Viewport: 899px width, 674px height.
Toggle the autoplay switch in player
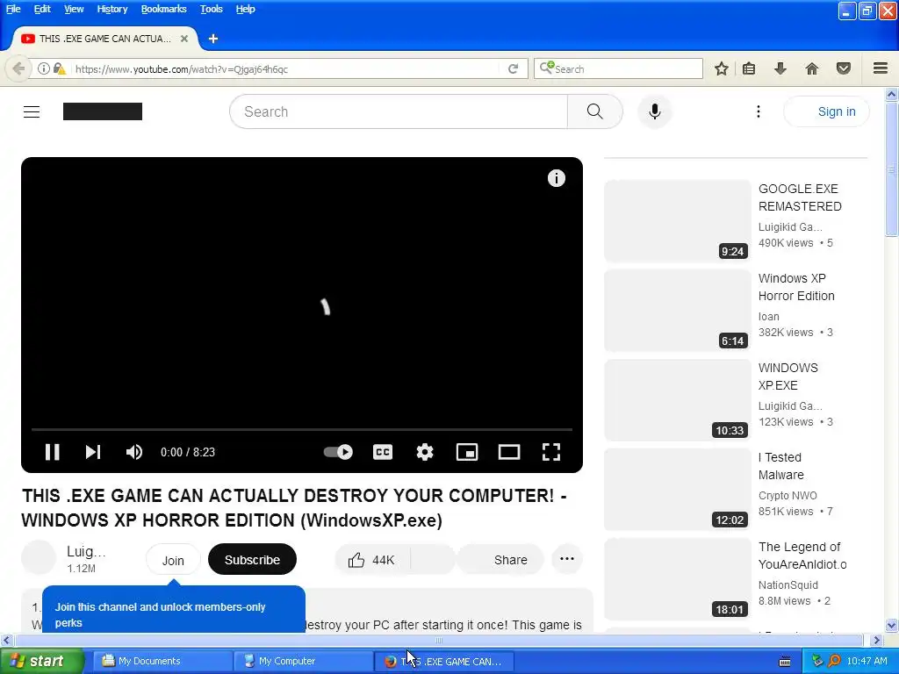338,452
